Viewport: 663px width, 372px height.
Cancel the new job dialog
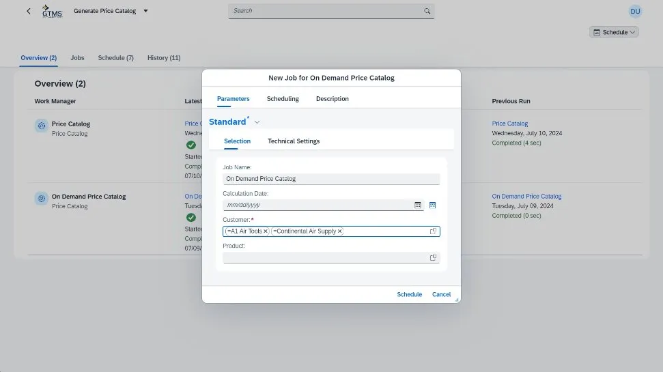(441, 294)
